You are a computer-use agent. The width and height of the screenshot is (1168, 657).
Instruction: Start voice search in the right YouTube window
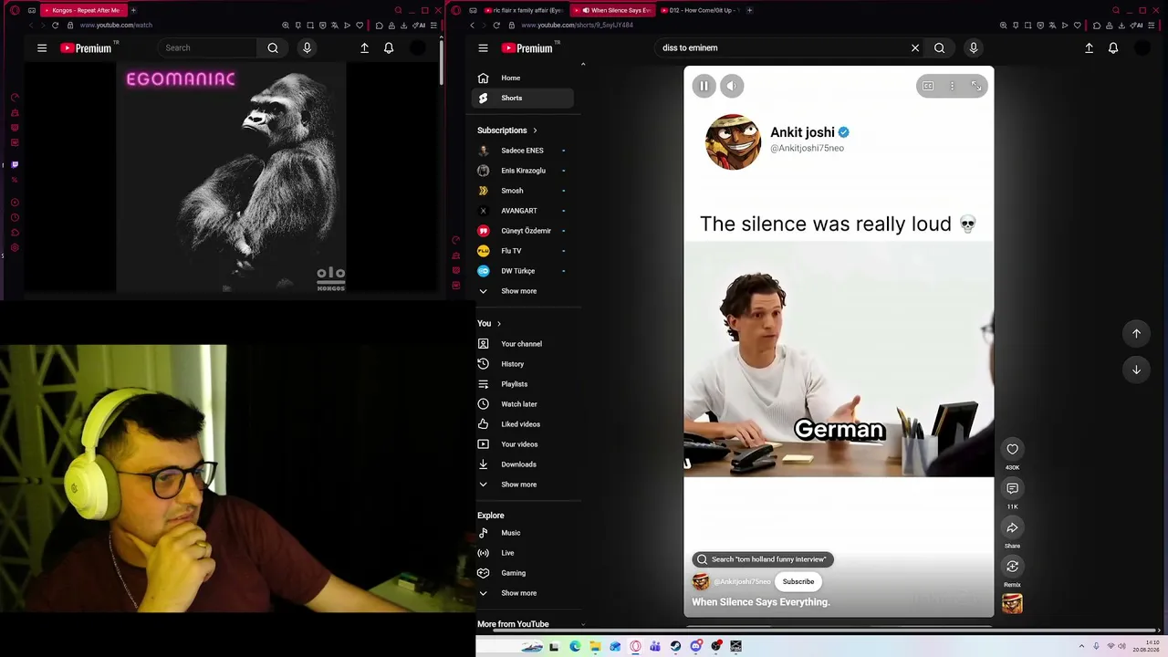click(974, 47)
